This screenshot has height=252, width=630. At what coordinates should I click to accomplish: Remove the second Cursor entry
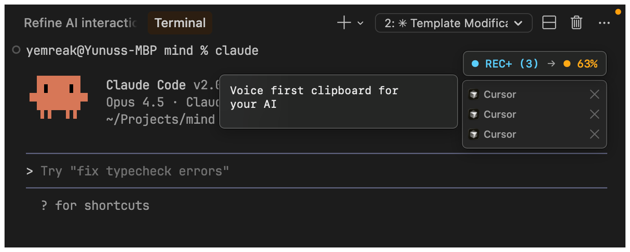pos(594,114)
